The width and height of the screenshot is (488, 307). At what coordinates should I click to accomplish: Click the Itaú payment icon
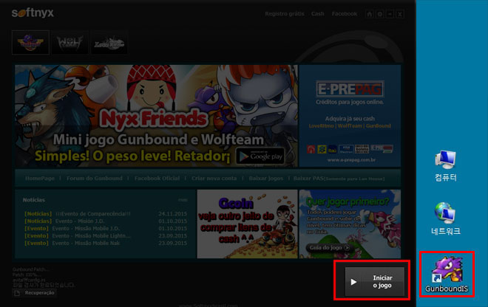coord(333,150)
